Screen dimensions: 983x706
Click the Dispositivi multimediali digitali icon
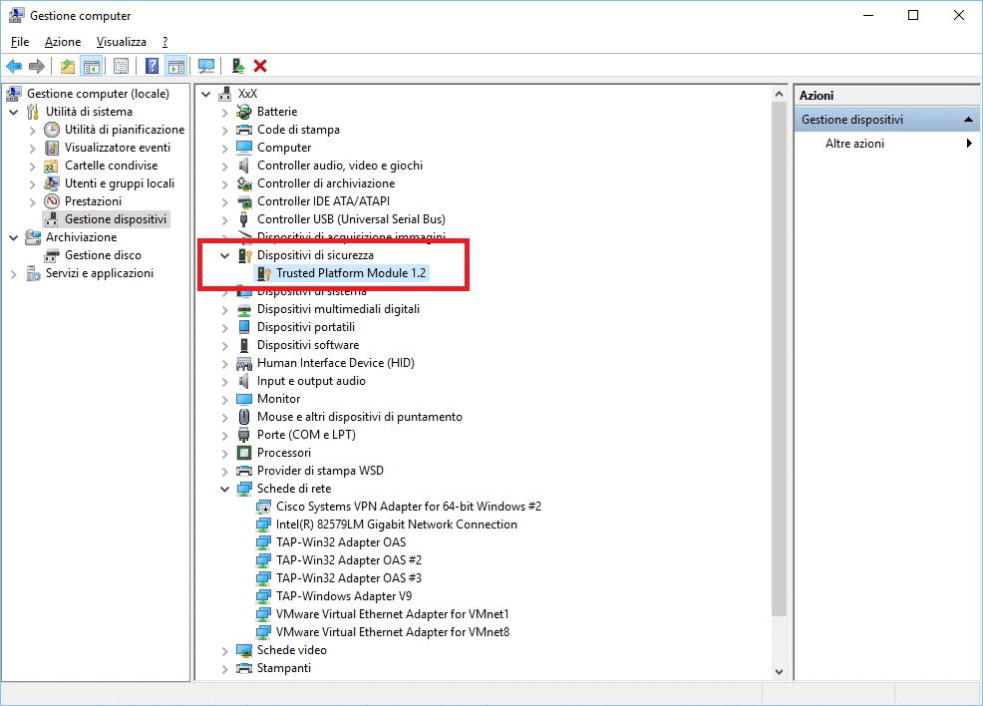244,309
